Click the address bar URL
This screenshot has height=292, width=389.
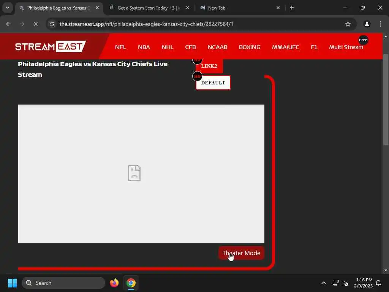click(x=146, y=24)
